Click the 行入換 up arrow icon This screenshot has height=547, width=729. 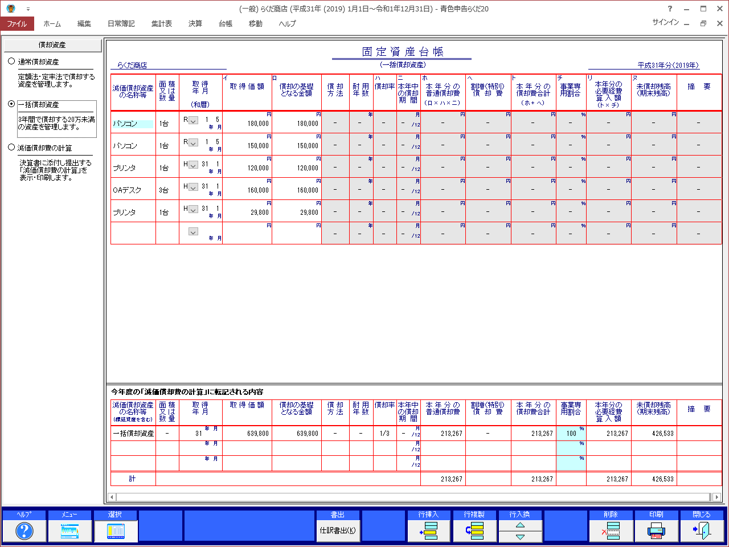point(520,525)
